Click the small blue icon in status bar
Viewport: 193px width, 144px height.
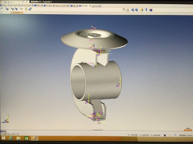click(175, 135)
